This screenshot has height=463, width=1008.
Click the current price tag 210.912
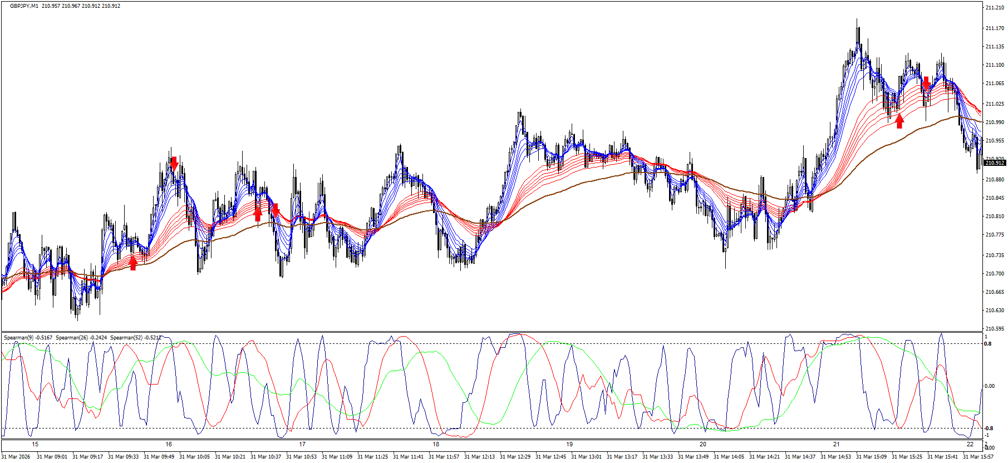pos(994,162)
